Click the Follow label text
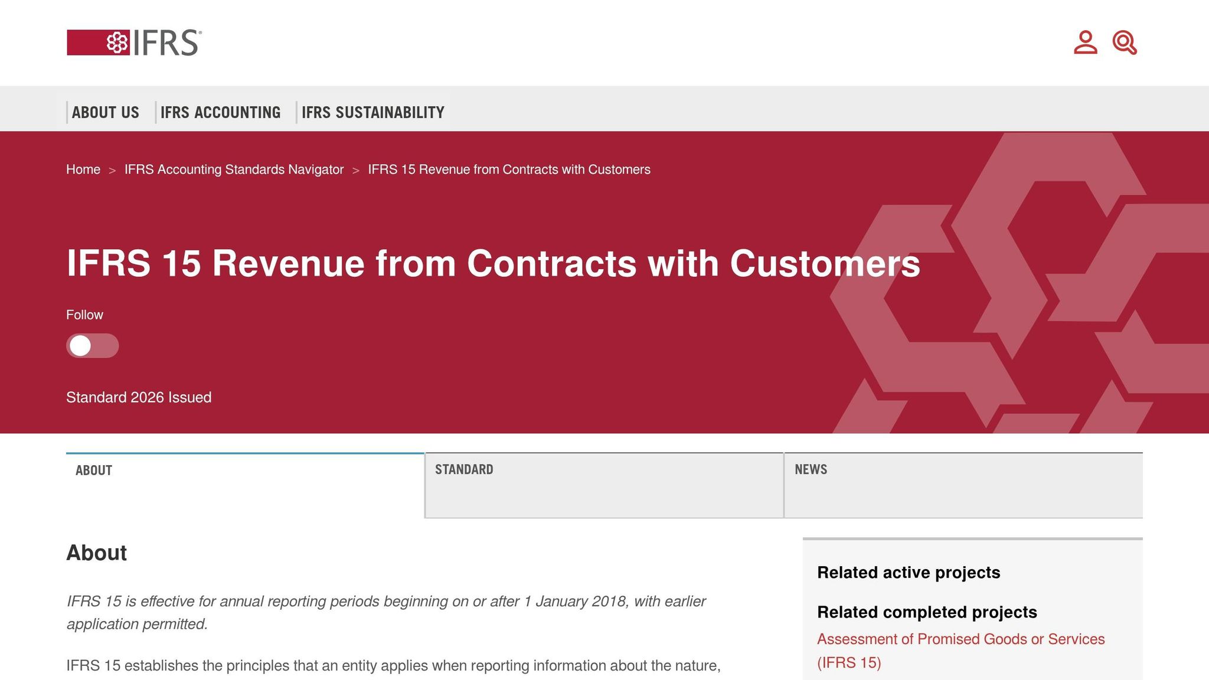 tap(84, 315)
